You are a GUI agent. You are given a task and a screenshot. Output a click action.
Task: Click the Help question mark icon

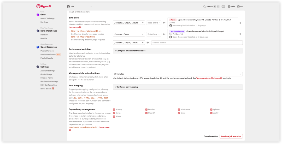(x=229, y=7)
